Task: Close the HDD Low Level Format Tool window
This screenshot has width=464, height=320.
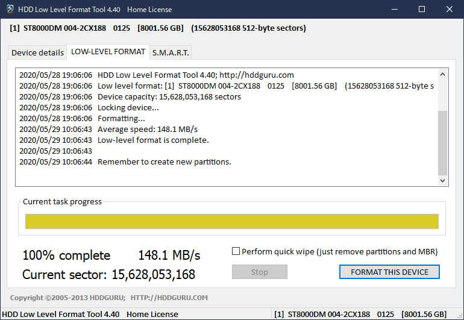Action: click(x=449, y=9)
